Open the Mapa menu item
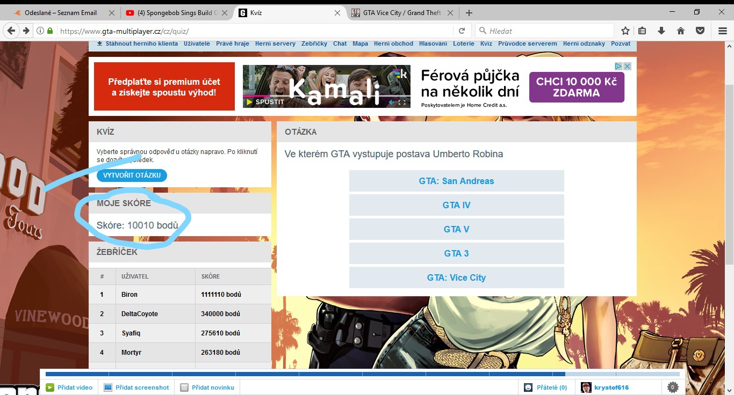734x395 pixels. pyautogui.click(x=360, y=43)
